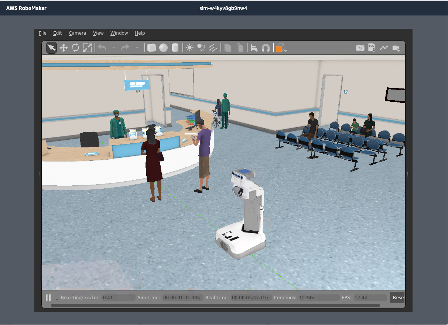
Task: Click the AWS RoboMaker title text
Action: point(26,8)
